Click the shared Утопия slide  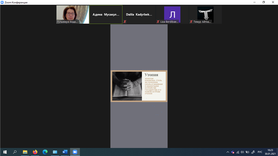139,86
